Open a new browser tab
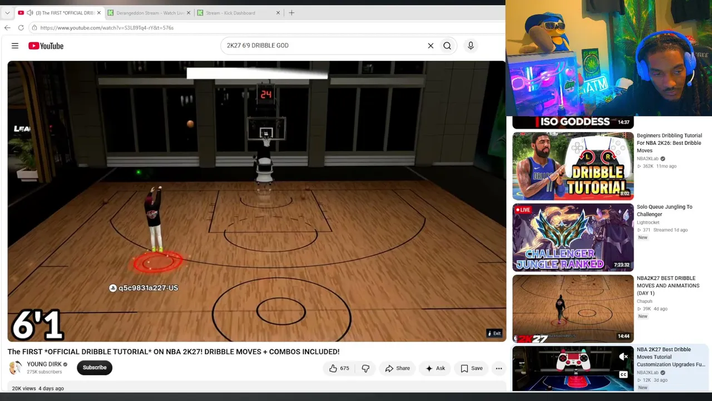 (291, 13)
